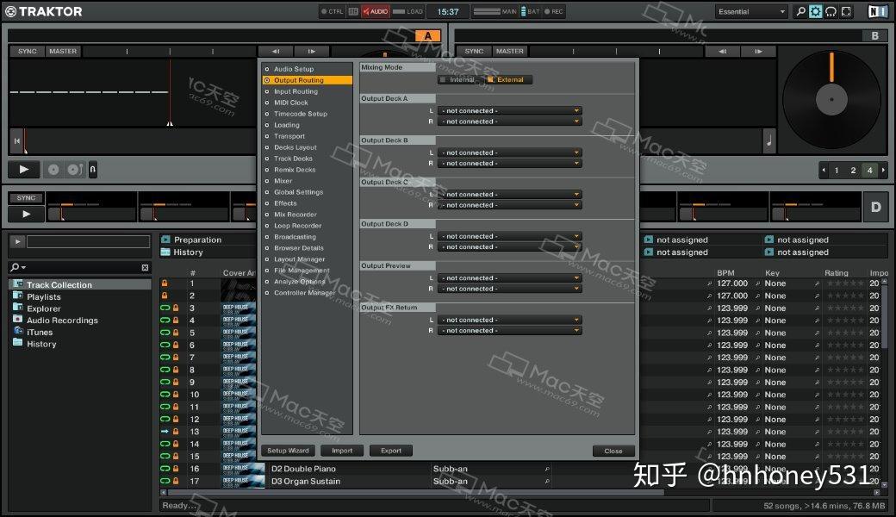Click the Deck D letter icon
This screenshot has height=517, width=896.
(875, 207)
